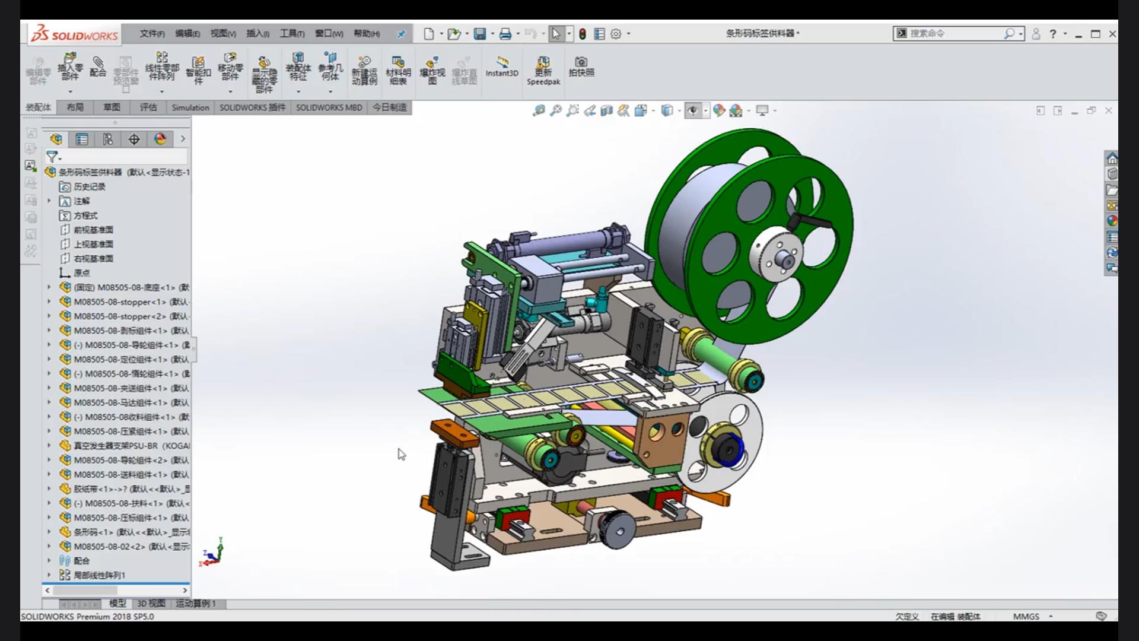Click Update Speedpak icon

(x=543, y=70)
